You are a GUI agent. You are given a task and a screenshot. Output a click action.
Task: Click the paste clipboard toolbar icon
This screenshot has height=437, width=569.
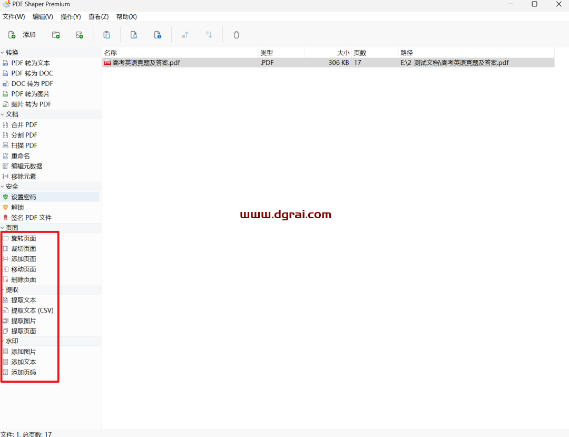pyautogui.click(x=106, y=35)
